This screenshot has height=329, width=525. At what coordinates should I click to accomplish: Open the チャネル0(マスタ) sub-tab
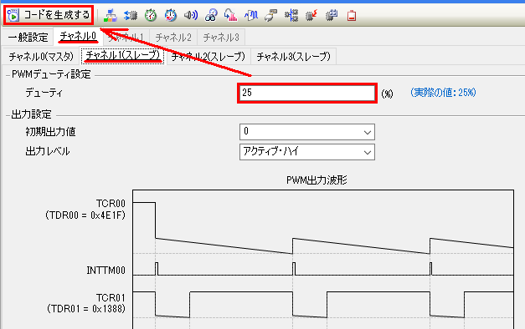pyautogui.click(x=41, y=57)
